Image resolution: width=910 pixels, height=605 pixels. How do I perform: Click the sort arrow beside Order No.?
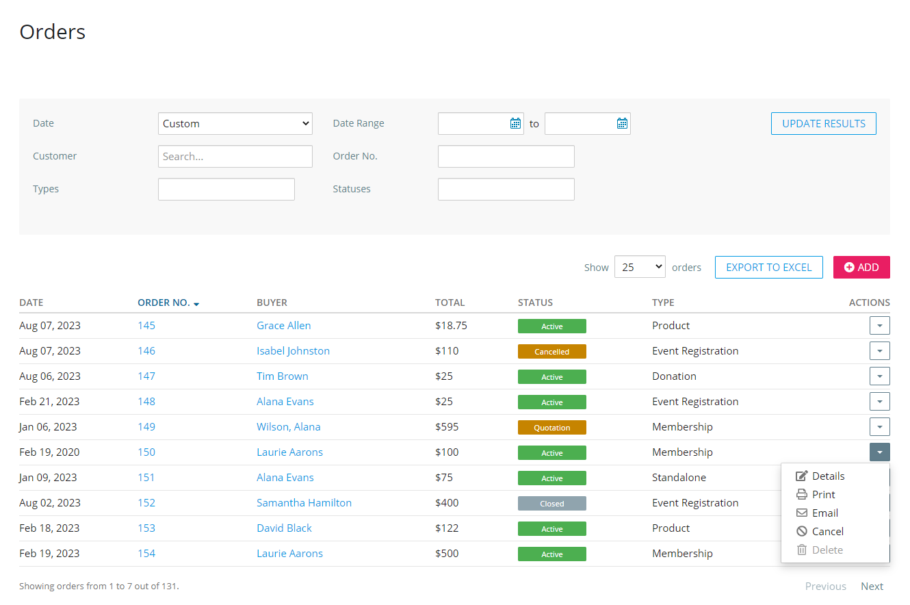coord(196,303)
